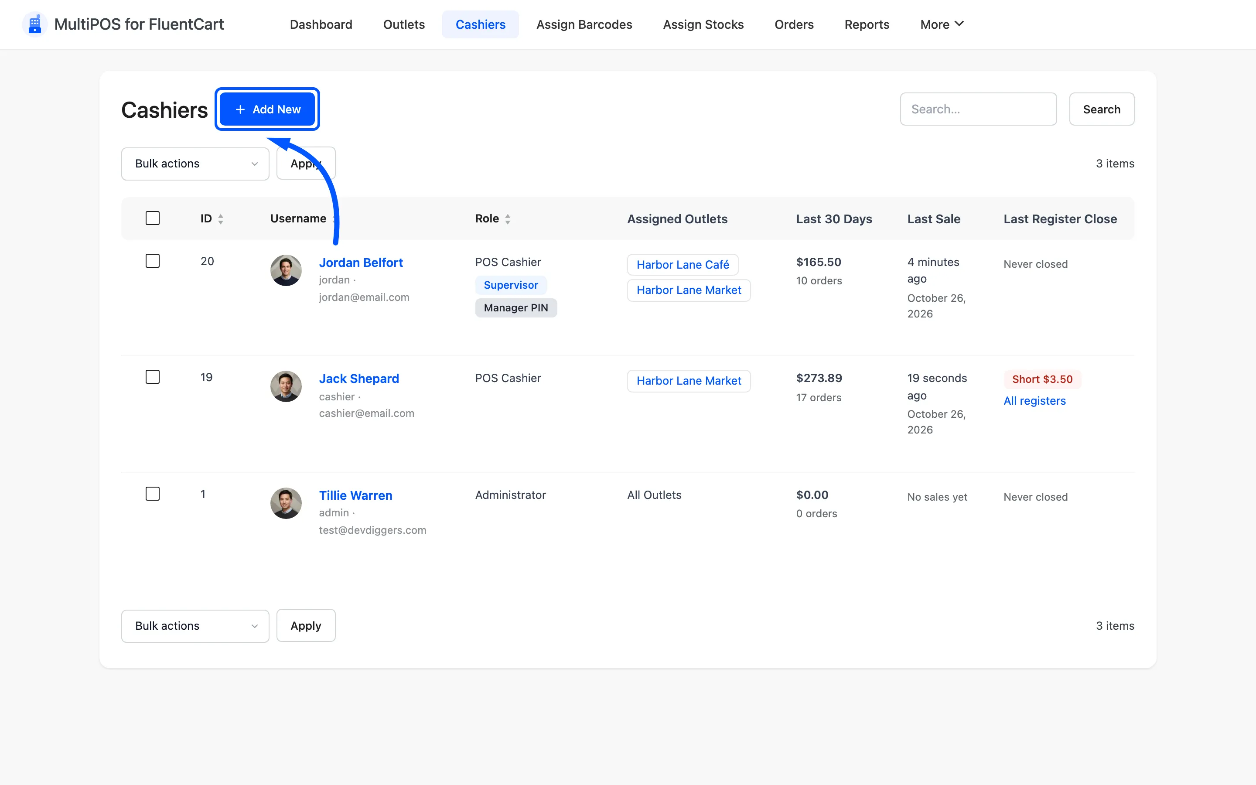Open Assign Stocks page
Viewport: 1256px width, 785px height.
coord(703,24)
